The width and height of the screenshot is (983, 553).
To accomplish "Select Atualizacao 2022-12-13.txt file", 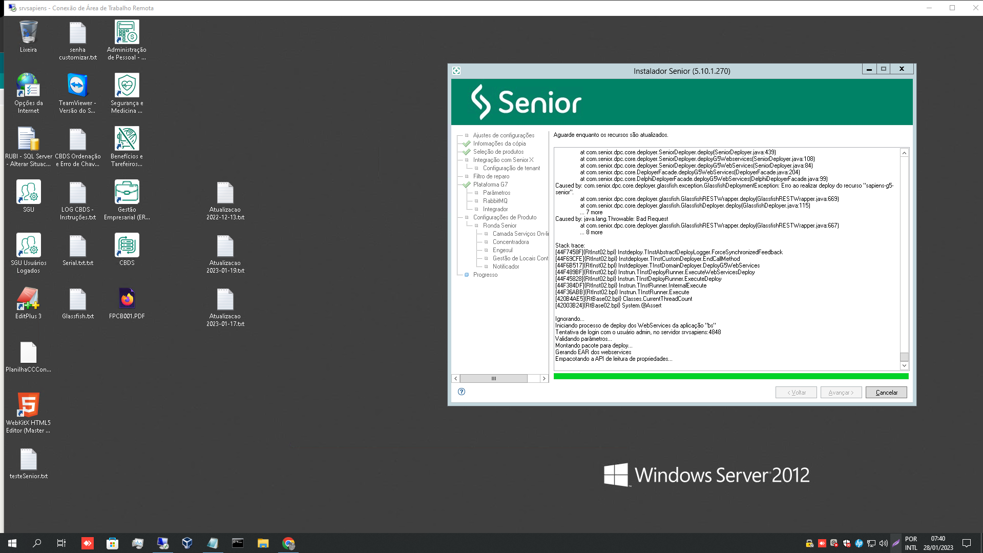I will [x=225, y=200].
